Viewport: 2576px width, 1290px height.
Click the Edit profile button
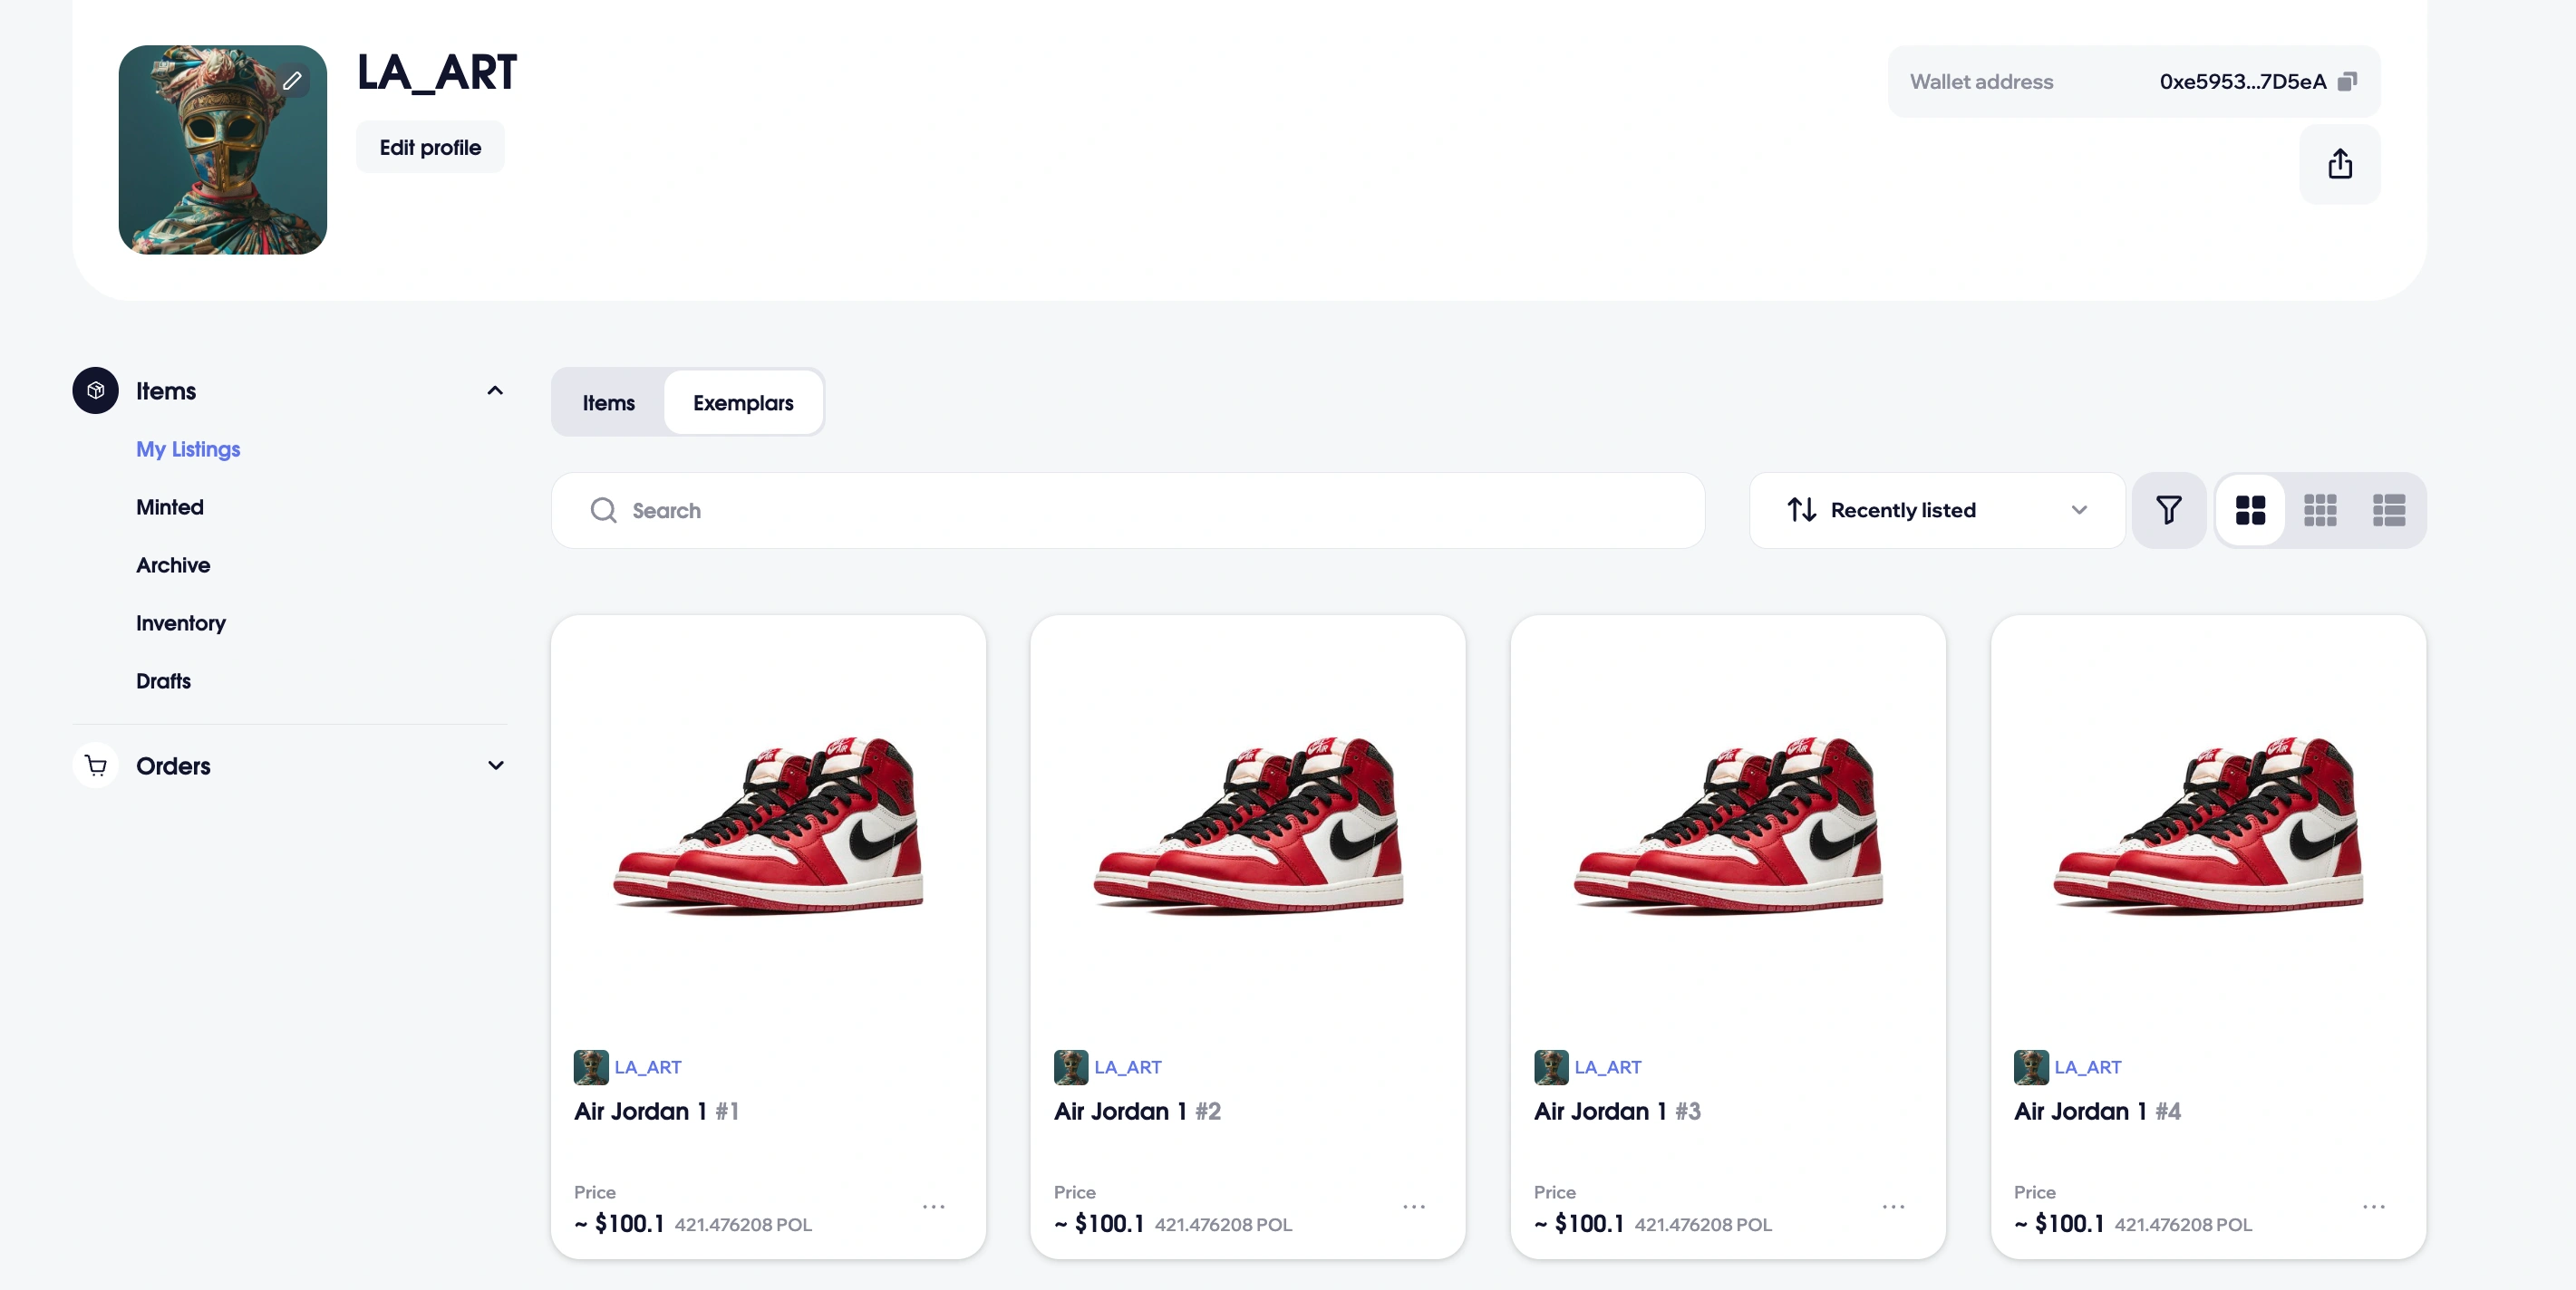point(430,148)
